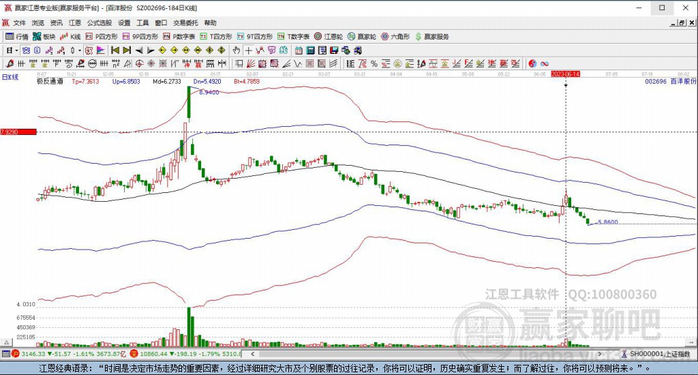Viewport: 698px width, 375px height.
Task: Launch the 江恩轮 Gann wheel
Action: (329, 37)
